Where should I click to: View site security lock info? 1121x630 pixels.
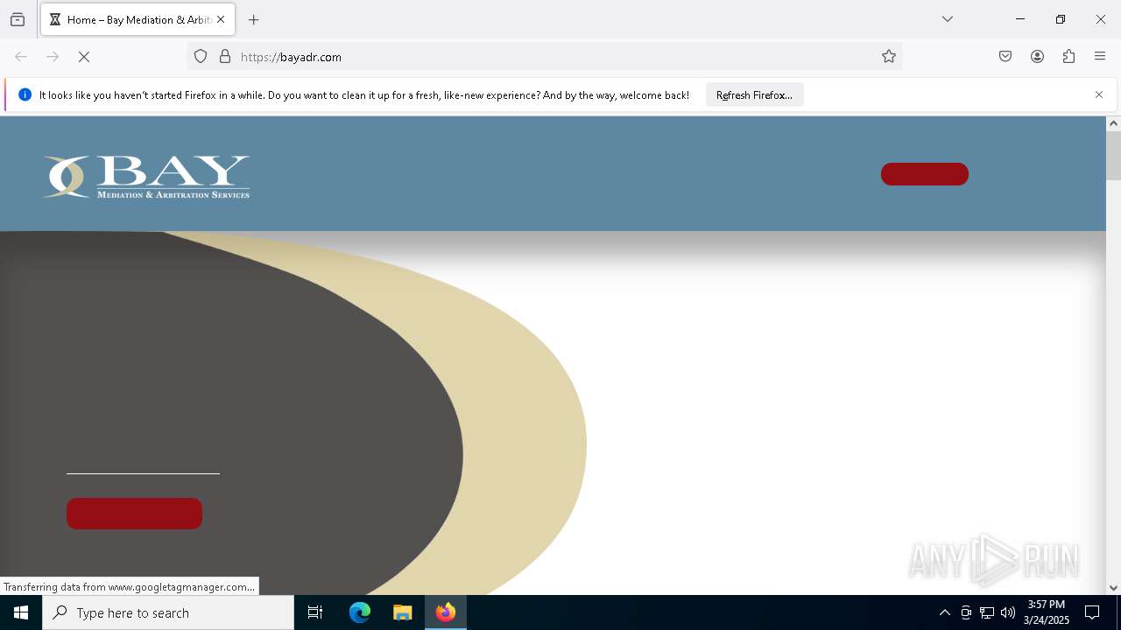225,57
